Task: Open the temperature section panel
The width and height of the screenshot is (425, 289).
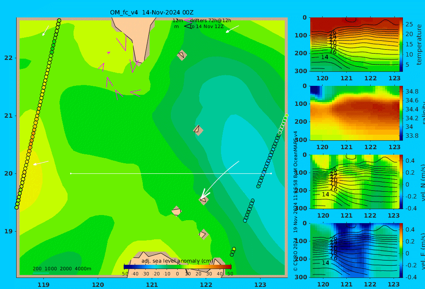Action: (354, 45)
